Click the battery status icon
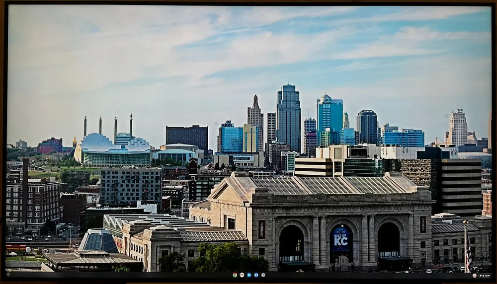This screenshot has width=497, height=284. 483,276
